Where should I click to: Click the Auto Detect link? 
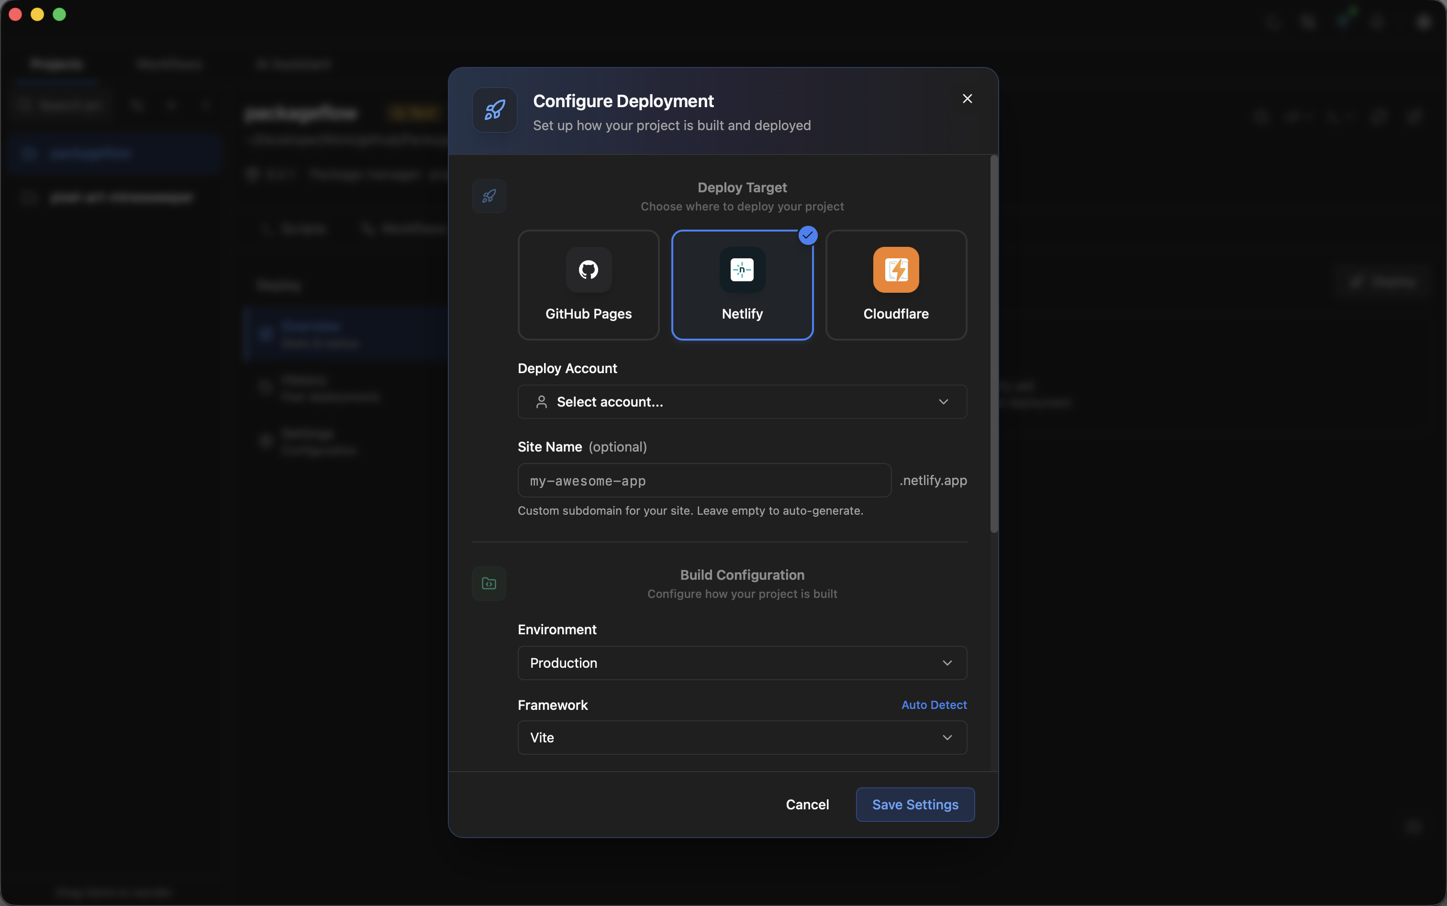tap(933, 705)
